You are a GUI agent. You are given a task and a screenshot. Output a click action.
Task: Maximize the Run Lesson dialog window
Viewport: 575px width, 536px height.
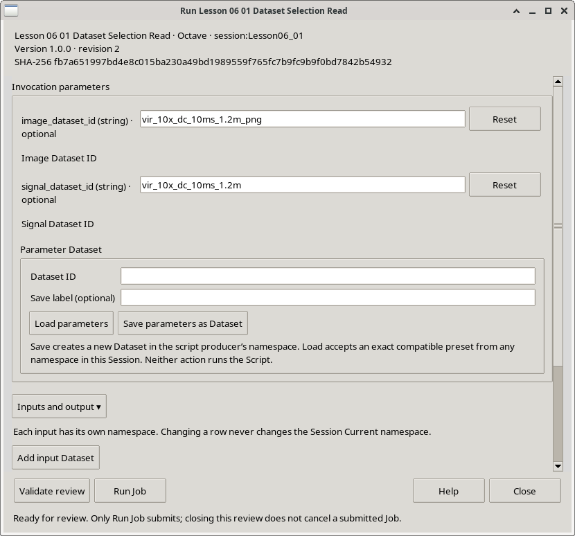tap(548, 11)
